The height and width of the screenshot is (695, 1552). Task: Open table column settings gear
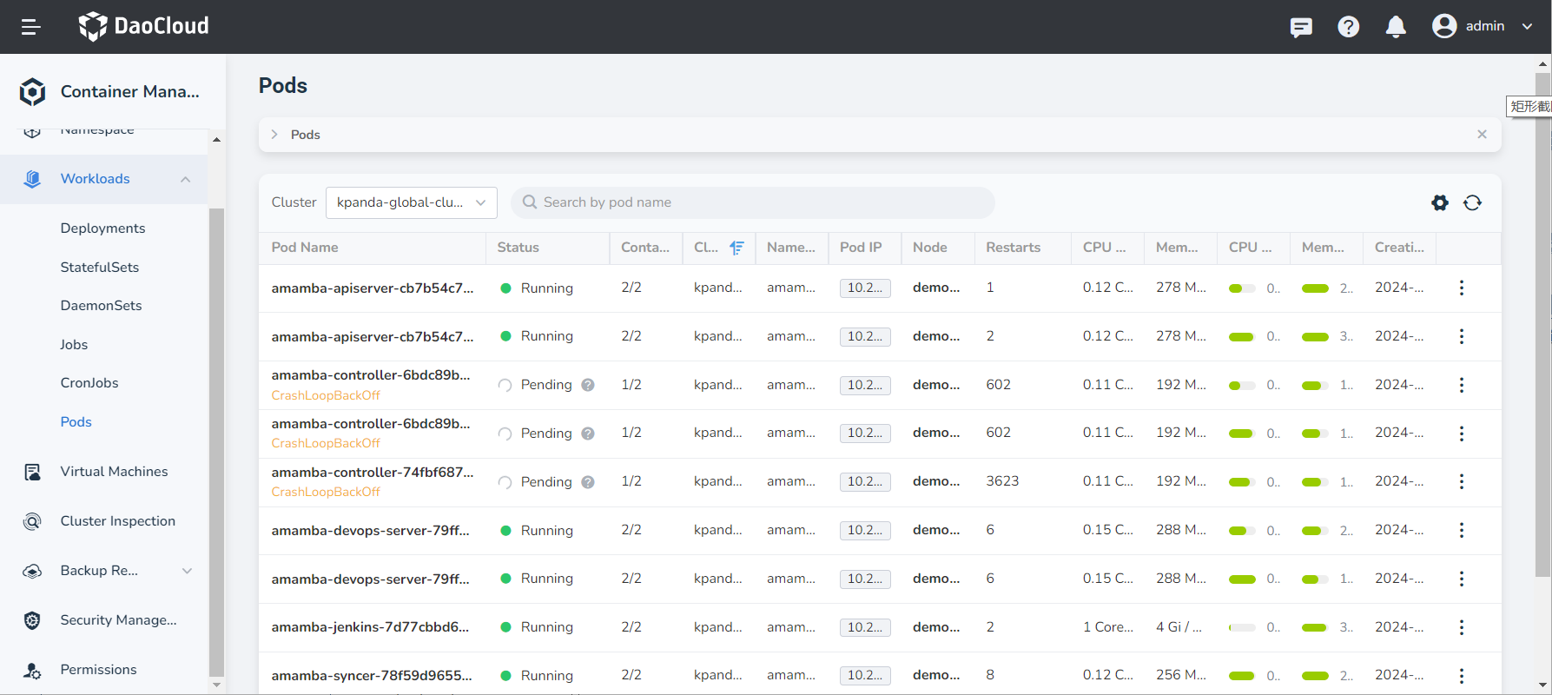point(1440,202)
